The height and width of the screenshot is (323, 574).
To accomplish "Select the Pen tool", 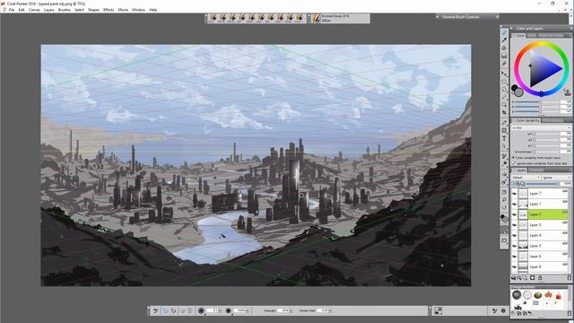I will click(x=504, y=123).
